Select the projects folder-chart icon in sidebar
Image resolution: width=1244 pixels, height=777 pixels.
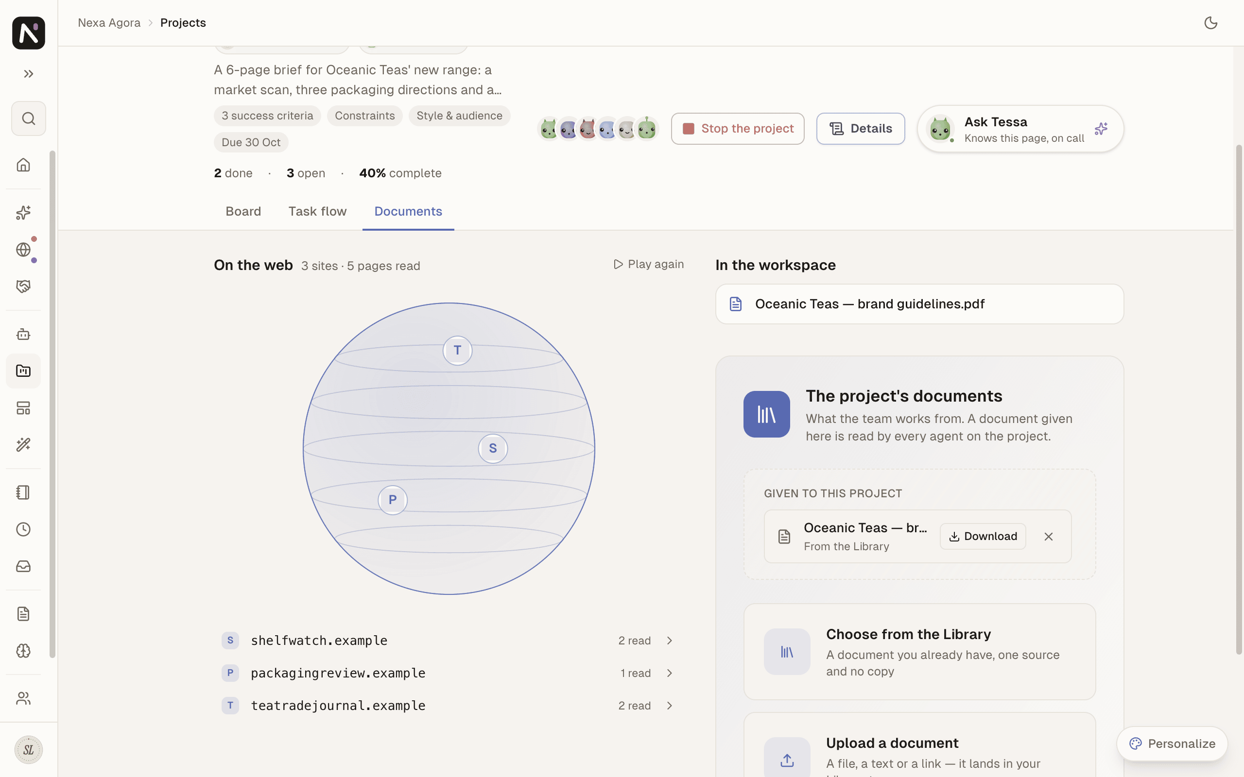pyautogui.click(x=23, y=371)
